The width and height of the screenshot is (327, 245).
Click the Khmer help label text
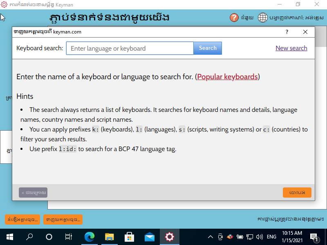tap(247, 18)
